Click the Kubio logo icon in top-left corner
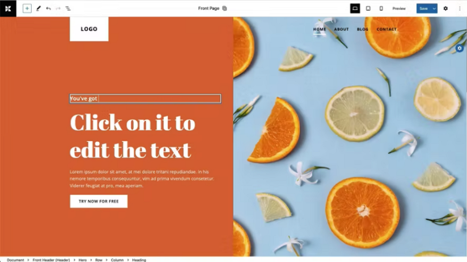 [x=8, y=8]
